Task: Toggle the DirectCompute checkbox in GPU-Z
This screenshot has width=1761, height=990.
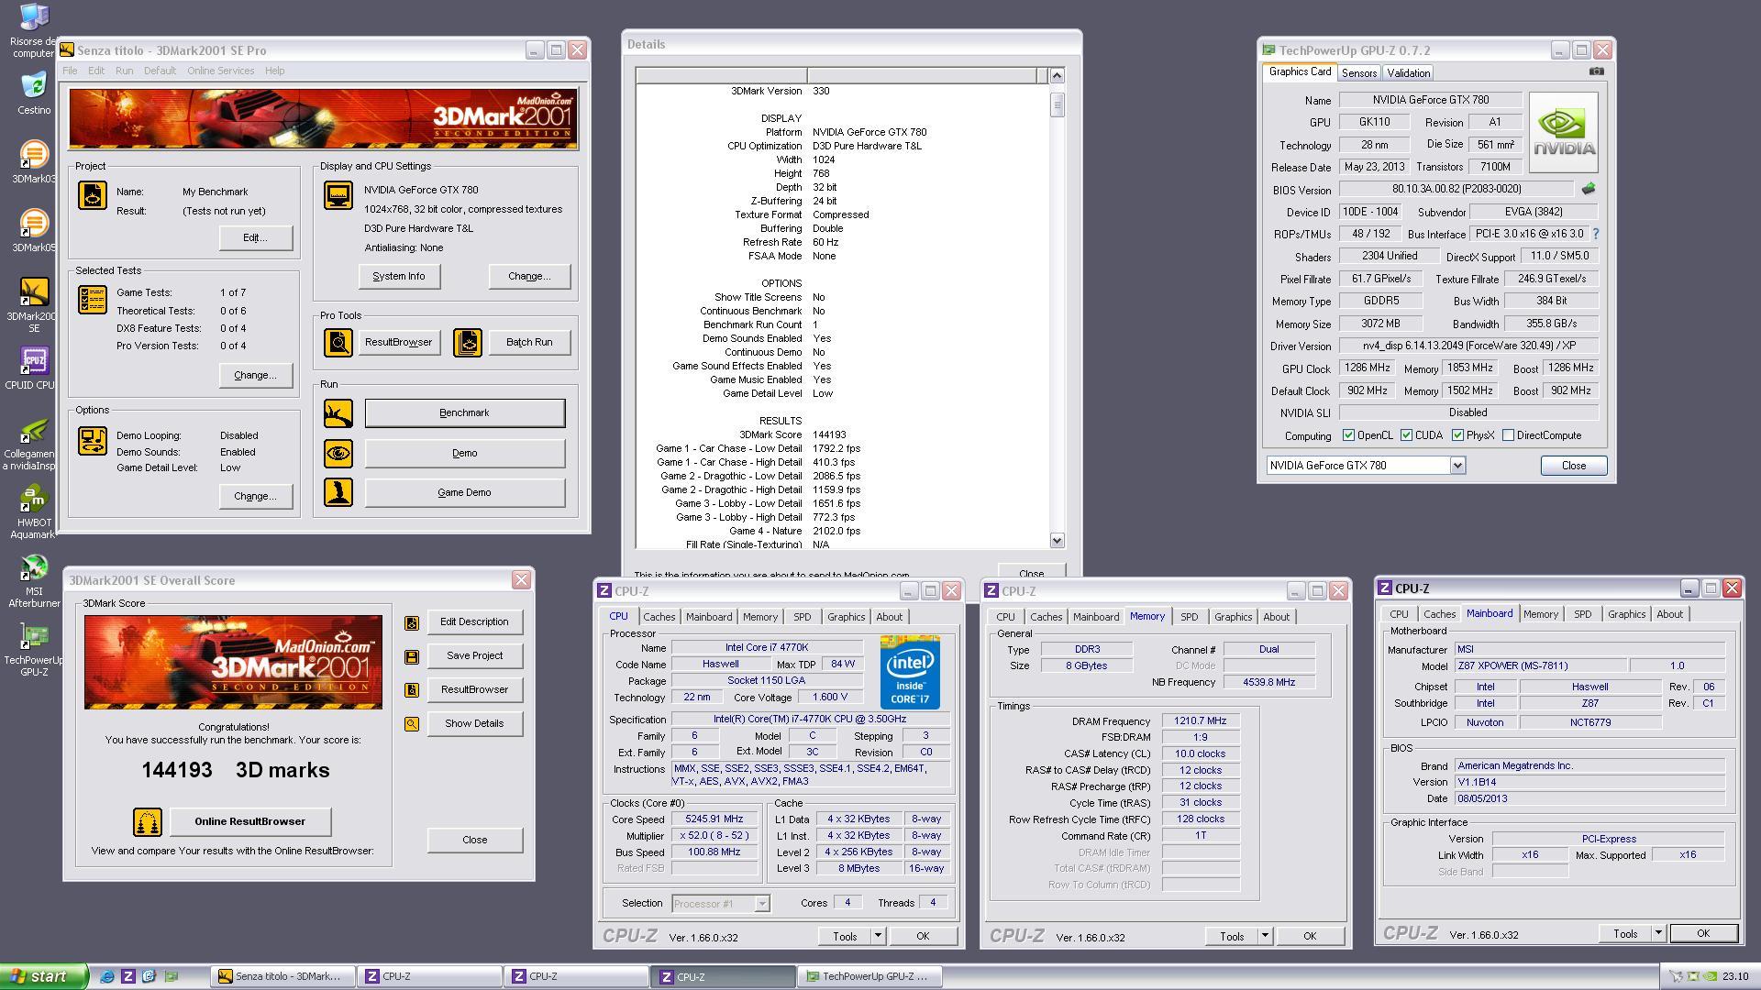Action: coord(1508,435)
